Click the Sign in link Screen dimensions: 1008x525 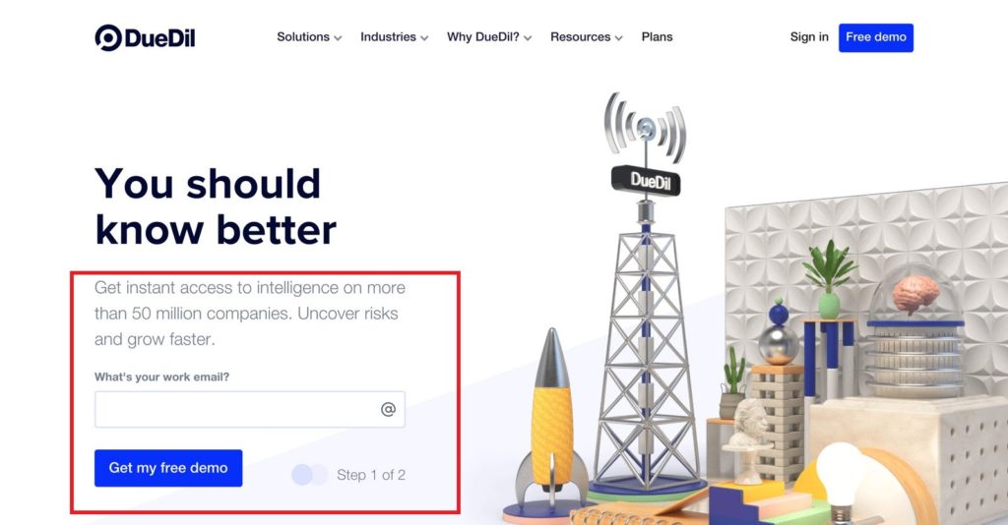pyautogui.click(x=809, y=37)
